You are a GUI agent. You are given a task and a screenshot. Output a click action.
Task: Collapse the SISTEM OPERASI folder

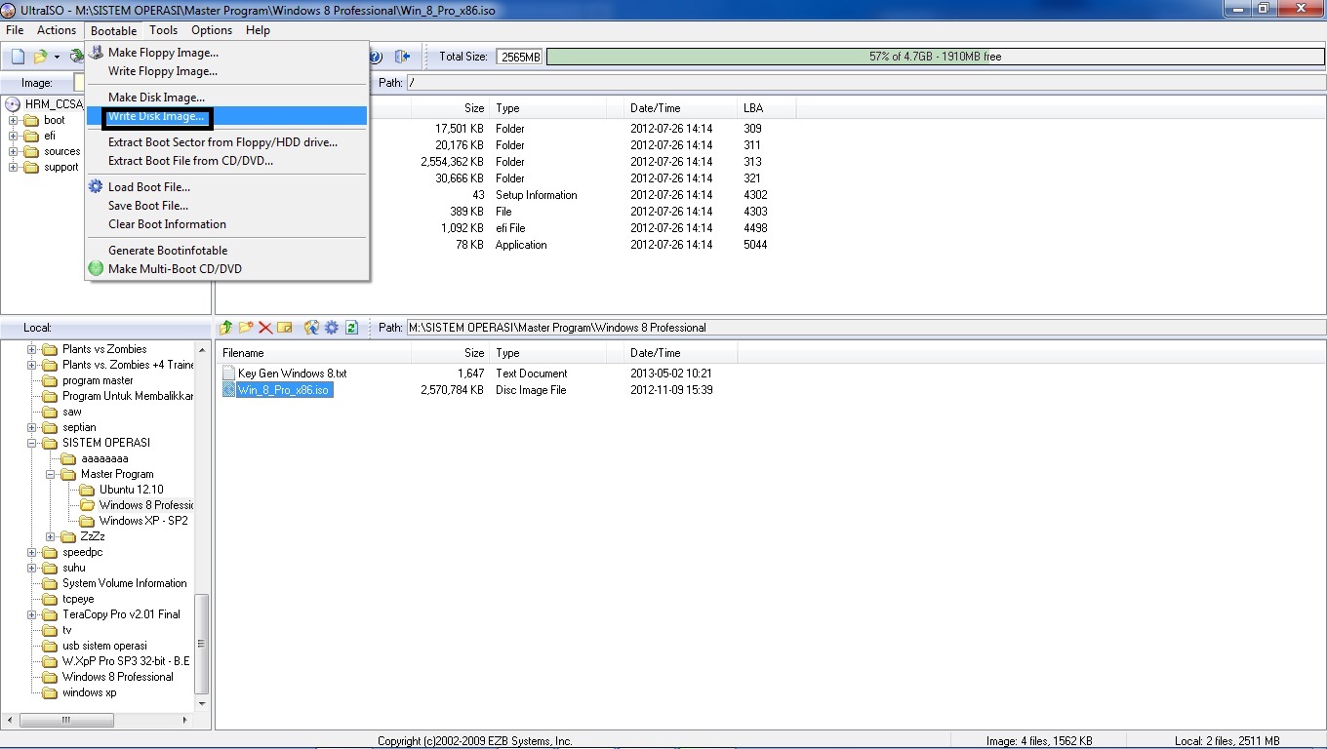(32, 443)
